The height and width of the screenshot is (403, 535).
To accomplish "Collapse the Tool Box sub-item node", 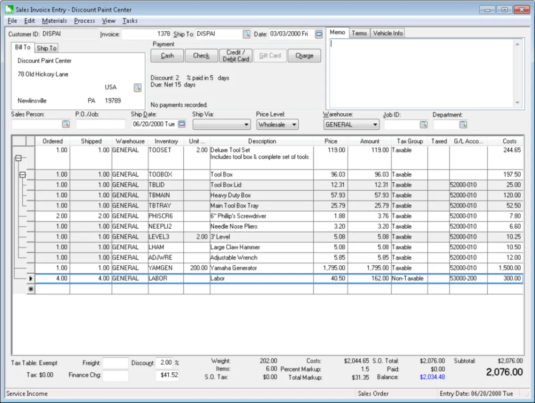I will tap(23, 175).
